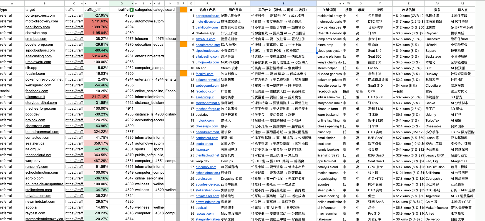This screenshot has width=485, height=221.
Task: Open porterproxies.com link in 站点/产品 column
Action: point(208,16)
